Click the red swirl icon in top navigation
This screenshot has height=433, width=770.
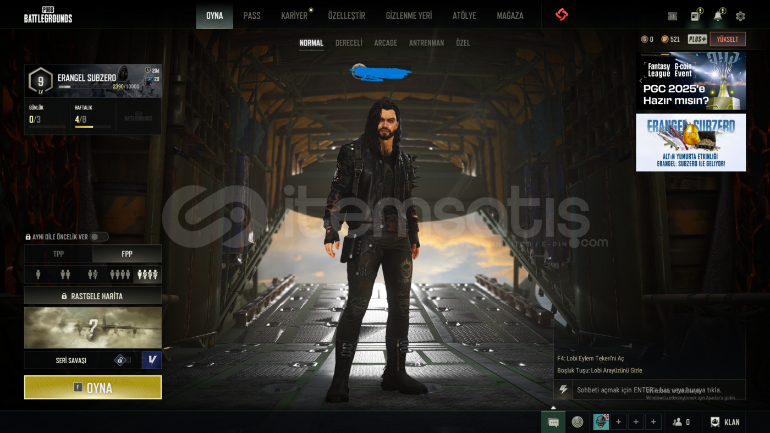(562, 15)
